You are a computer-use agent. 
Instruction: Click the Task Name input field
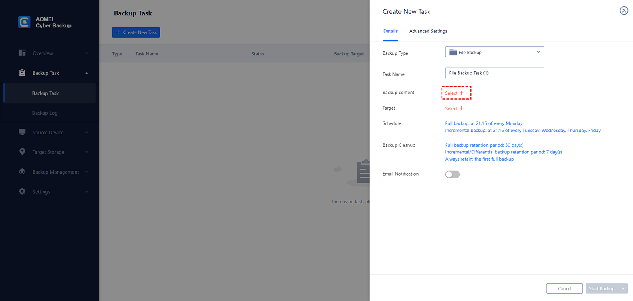click(495, 73)
